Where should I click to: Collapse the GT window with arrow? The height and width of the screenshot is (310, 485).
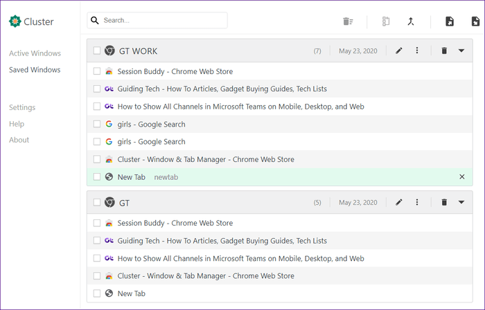461,202
